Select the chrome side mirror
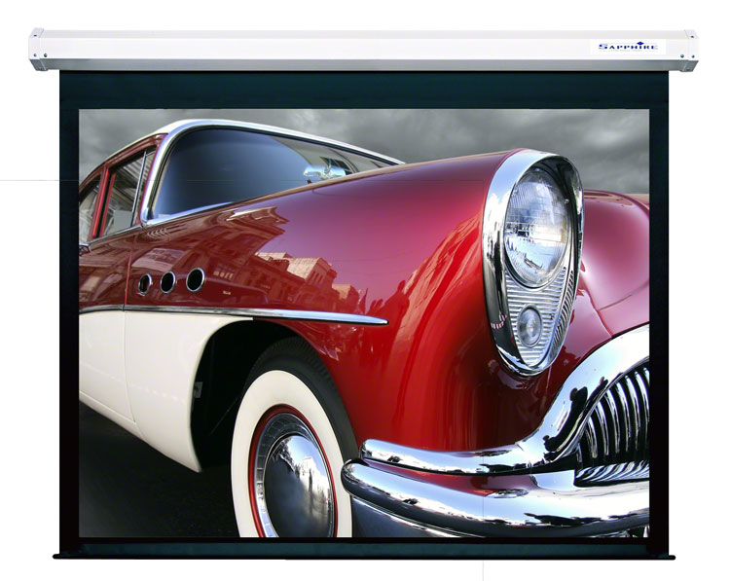 pos(324,172)
